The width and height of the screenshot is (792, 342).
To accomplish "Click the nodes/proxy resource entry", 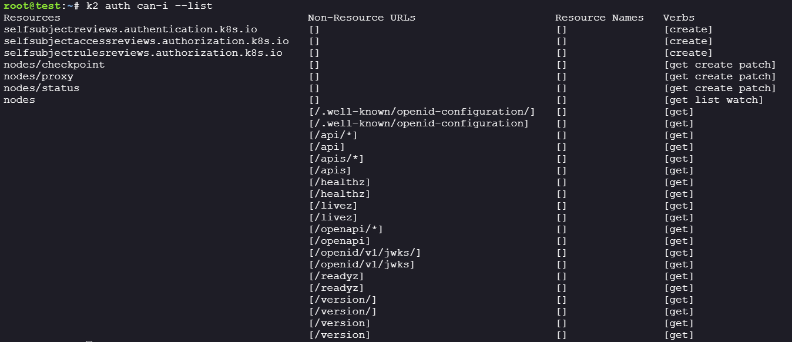I will (x=38, y=76).
